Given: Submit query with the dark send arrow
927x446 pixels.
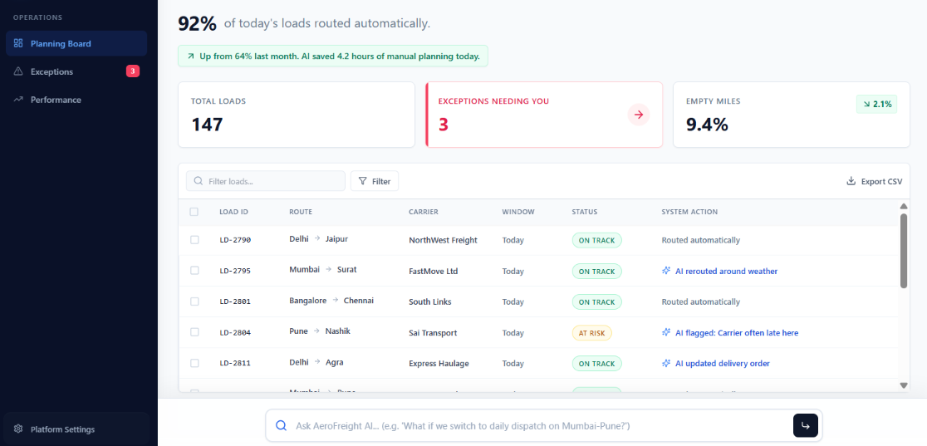Looking at the screenshot, I should [x=805, y=425].
